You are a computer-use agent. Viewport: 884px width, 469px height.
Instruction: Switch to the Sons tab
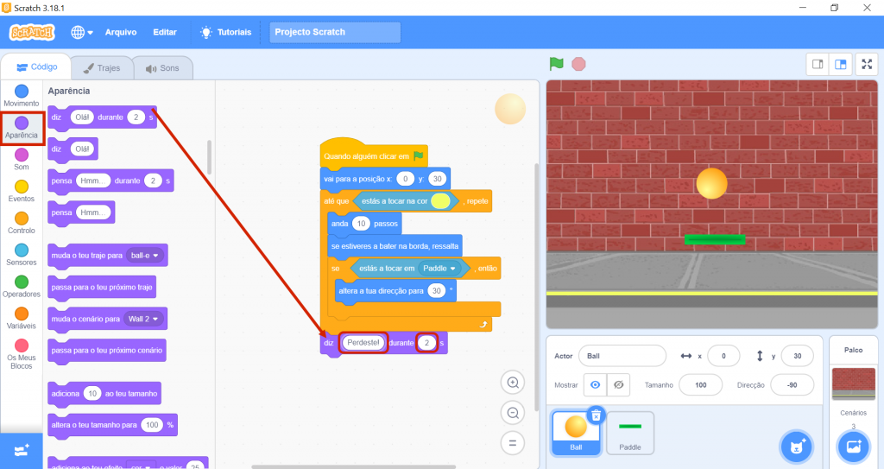pos(162,67)
